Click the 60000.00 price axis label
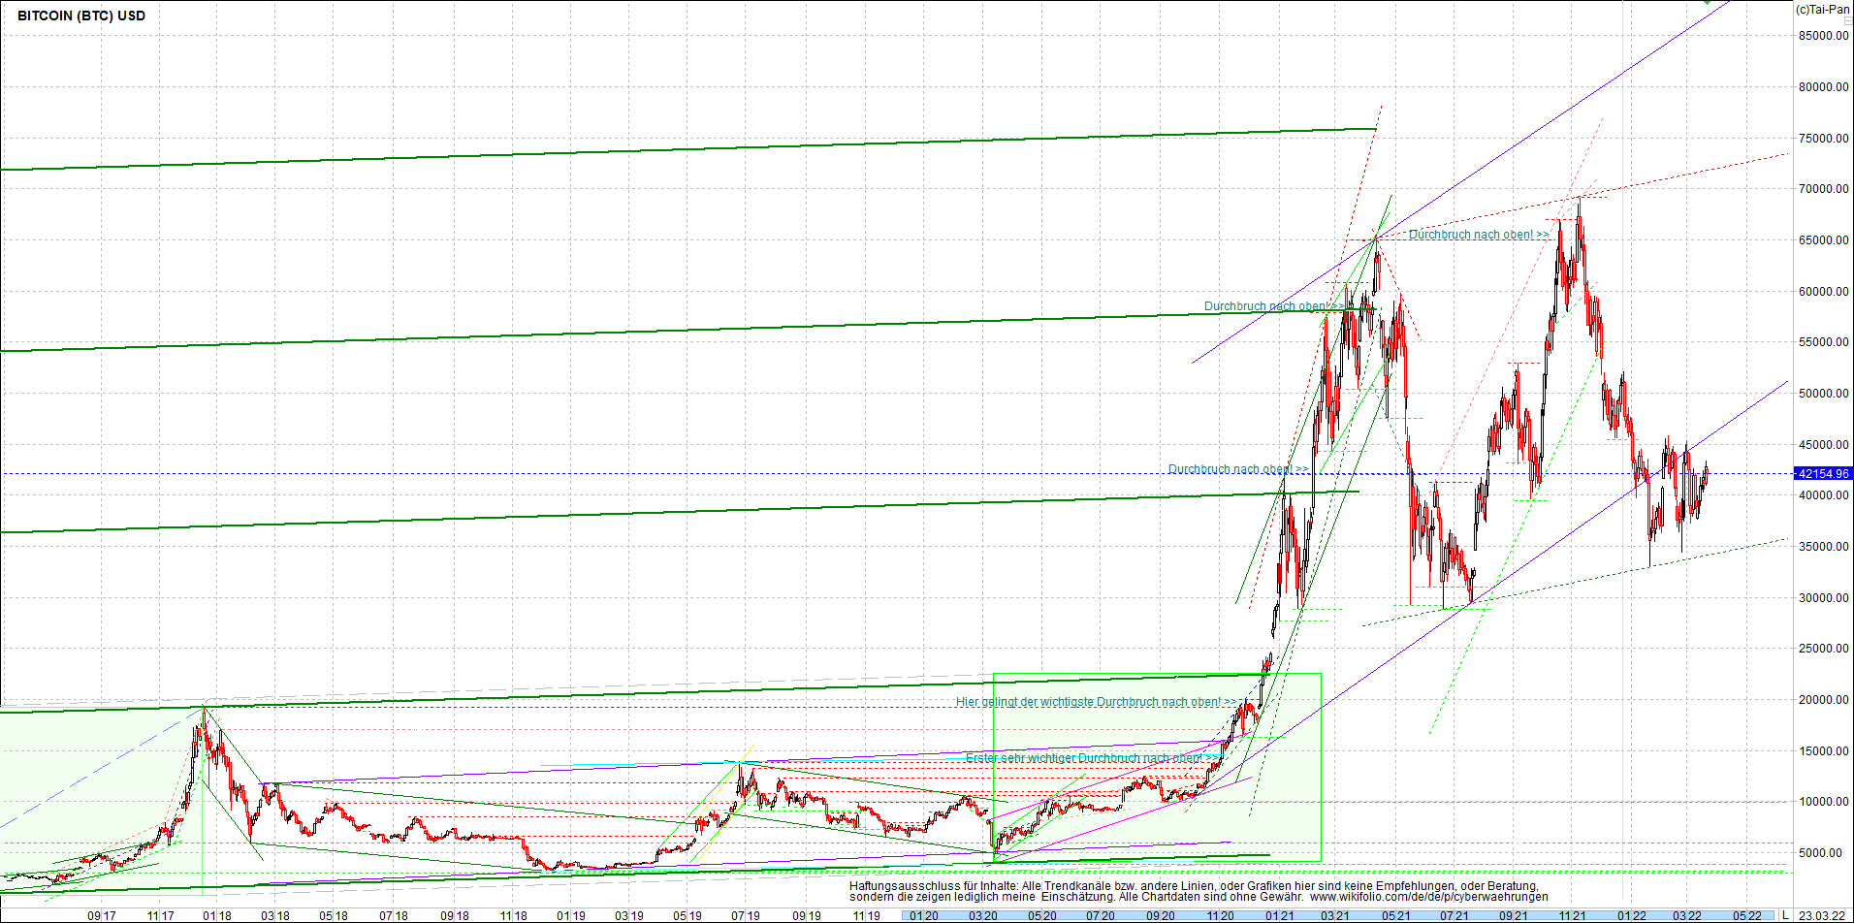The image size is (1854, 923). [1824, 292]
